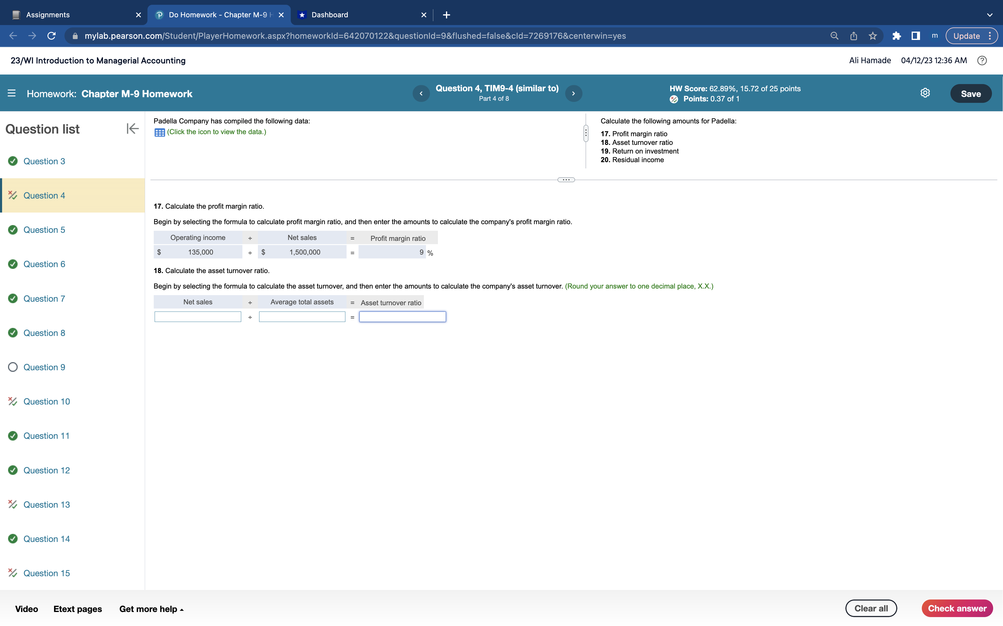Go to the previous question arrow

pyautogui.click(x=421, y=94)
